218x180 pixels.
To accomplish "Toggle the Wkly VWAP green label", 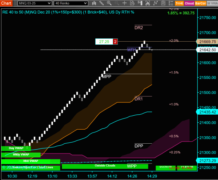I will coord(21,154).
